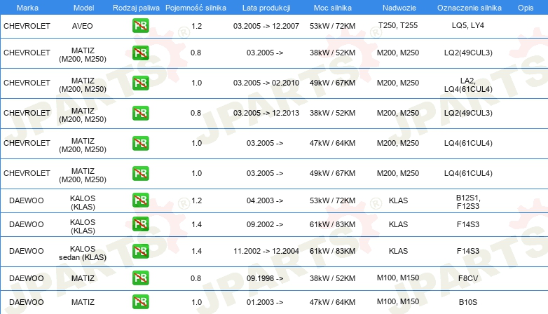Select the '11.2002 -> 12.2004' date cell

pyautogui.click(x=266, y=251)
